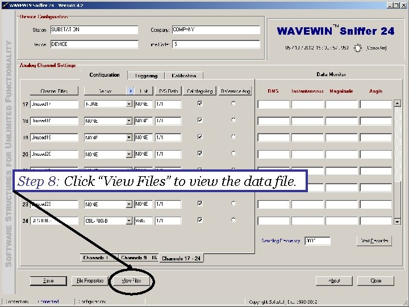Select Reference Ang radio for channel 24

(x=233, y=220)
